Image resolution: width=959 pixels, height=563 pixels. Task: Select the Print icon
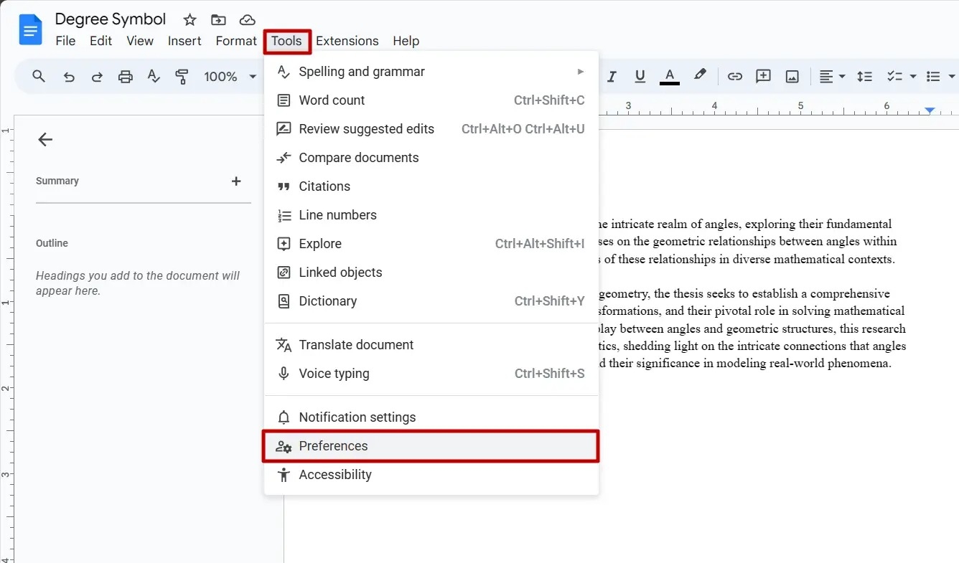pos(126,76)
